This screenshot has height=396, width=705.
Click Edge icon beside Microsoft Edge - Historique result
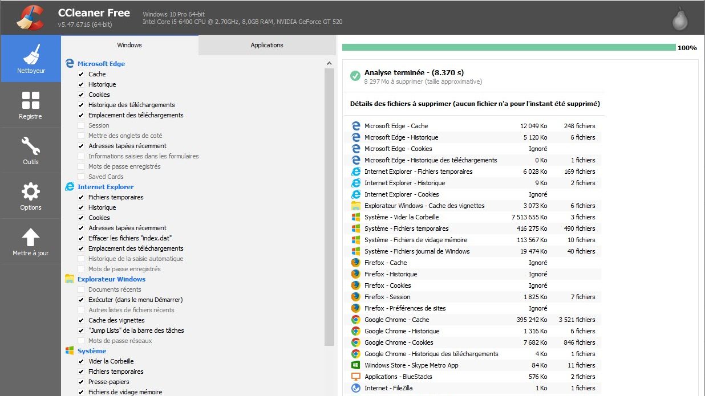pos(355,137)
